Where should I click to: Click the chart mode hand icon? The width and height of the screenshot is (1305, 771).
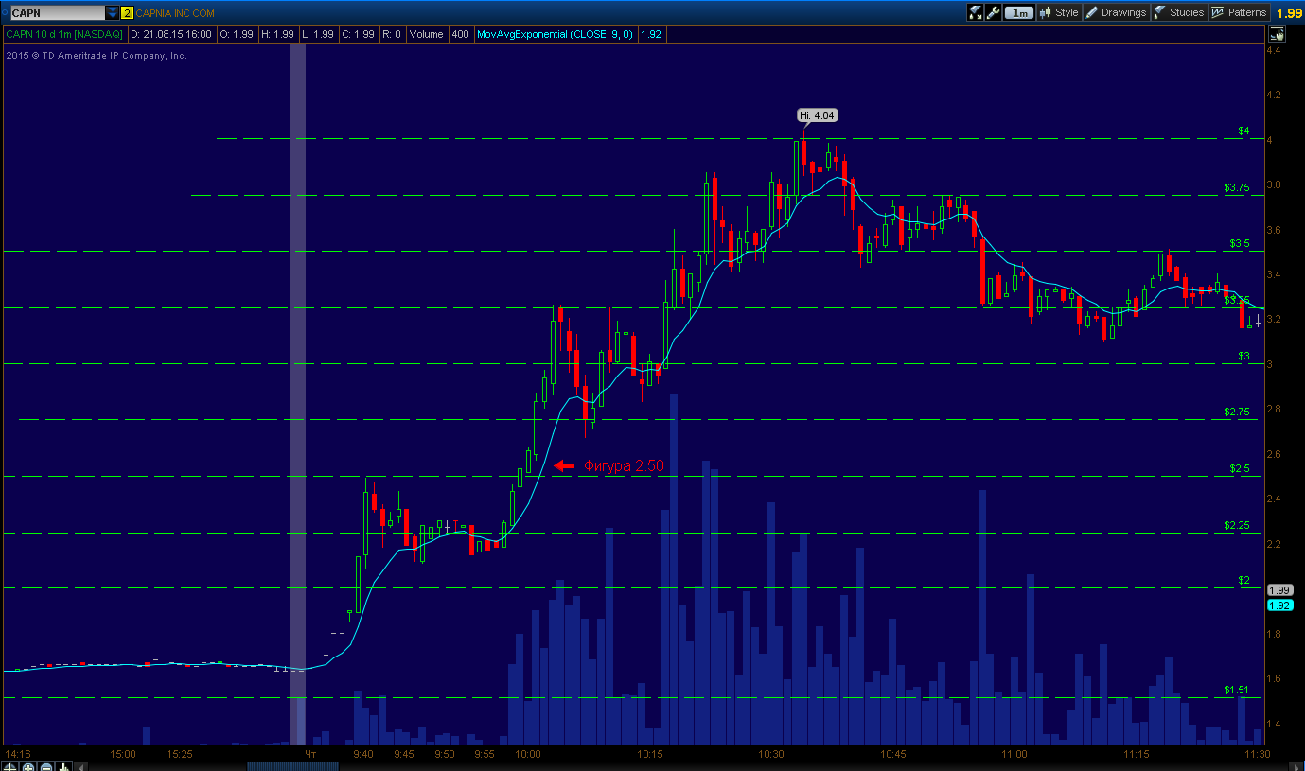1277,34
